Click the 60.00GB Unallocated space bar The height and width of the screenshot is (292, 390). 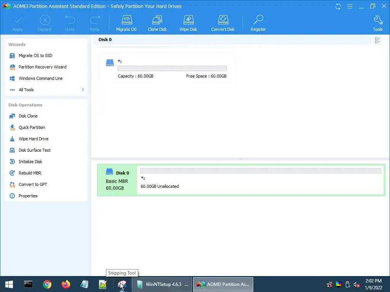click(x=261, y=171)
